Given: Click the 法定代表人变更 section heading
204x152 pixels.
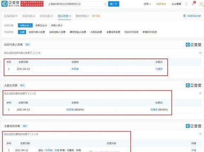Looking at the screenshot, I should [x=13, y=45].
